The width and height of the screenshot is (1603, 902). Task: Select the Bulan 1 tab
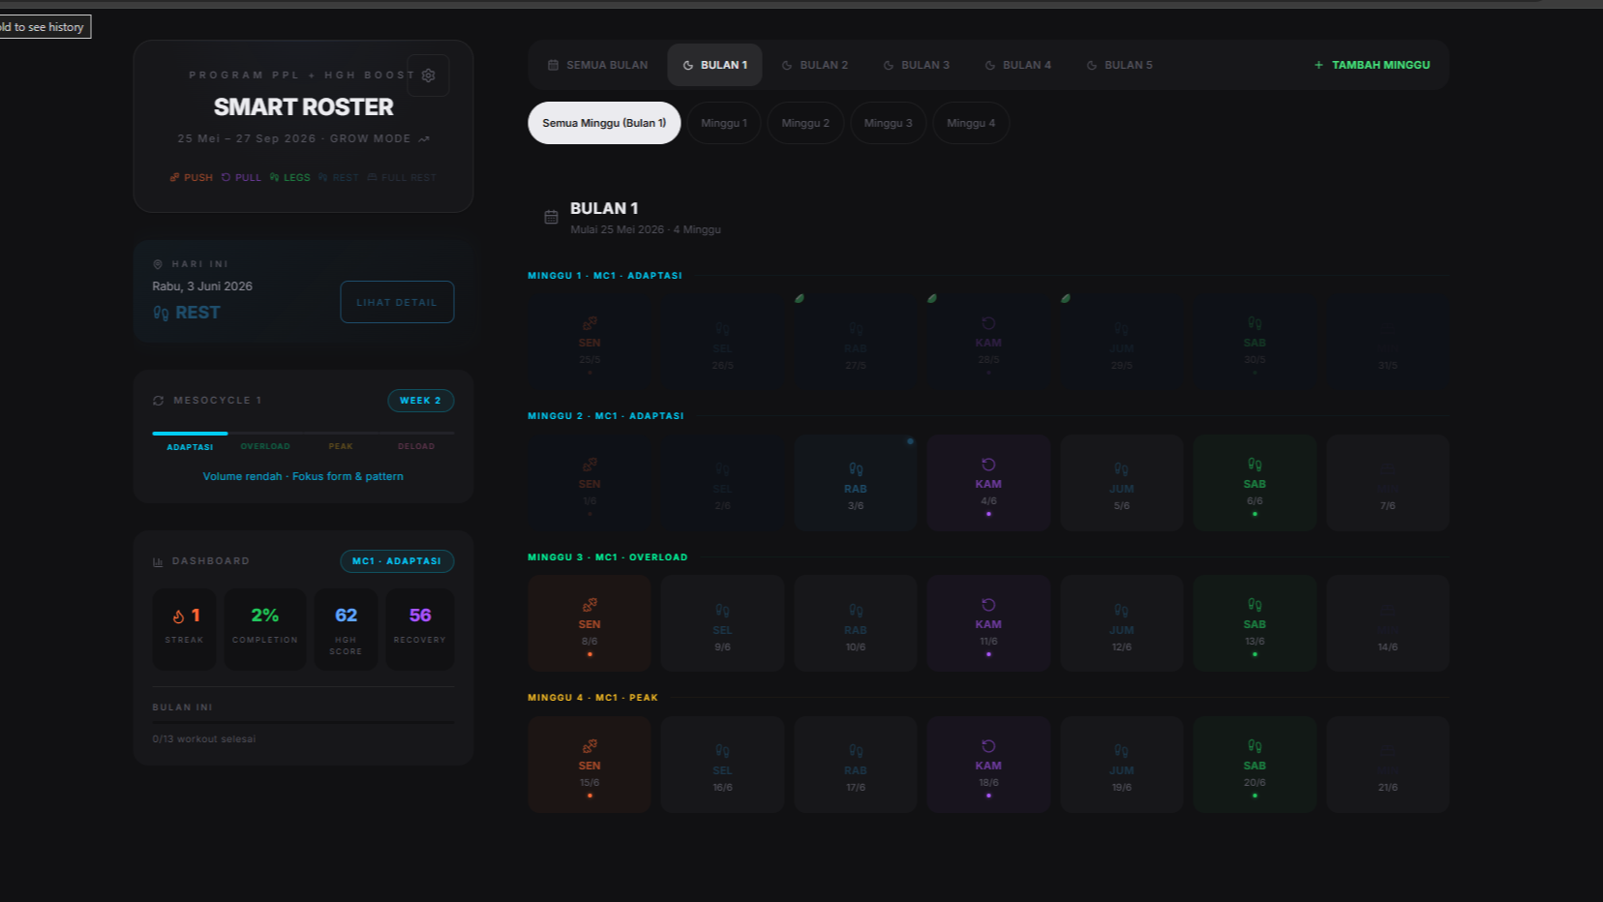[714, 65]
